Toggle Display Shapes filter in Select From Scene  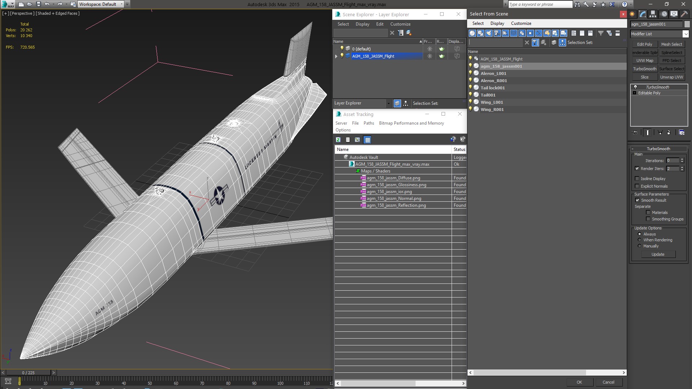pos(480,33)
